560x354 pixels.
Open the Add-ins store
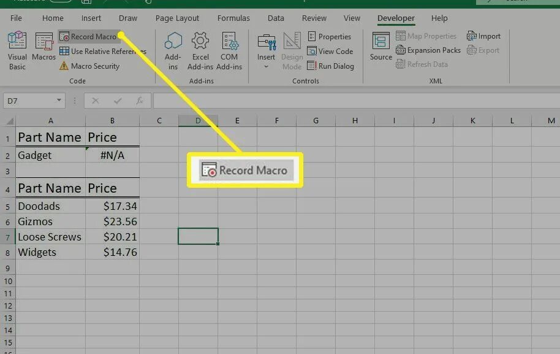coord(173,51)
